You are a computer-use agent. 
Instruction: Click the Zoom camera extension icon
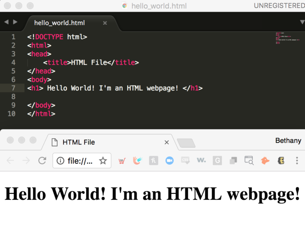pos(170,160)
